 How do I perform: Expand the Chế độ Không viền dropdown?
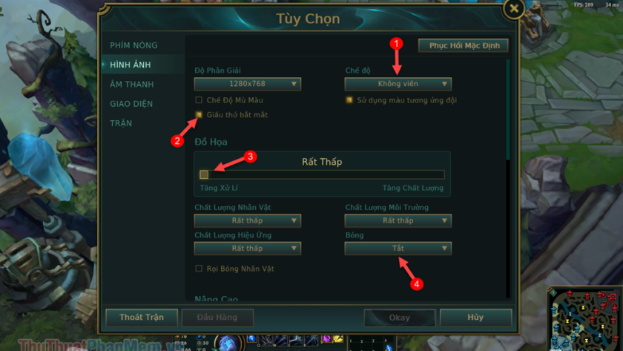(x=398, y=84)
